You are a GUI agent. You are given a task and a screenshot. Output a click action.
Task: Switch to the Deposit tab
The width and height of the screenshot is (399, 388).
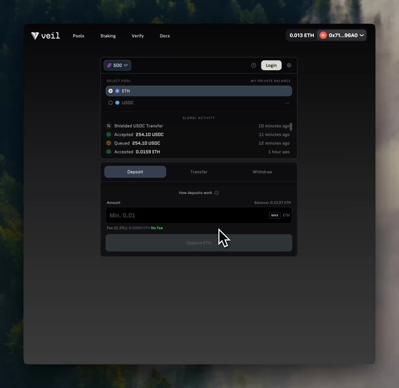(135, 172)
